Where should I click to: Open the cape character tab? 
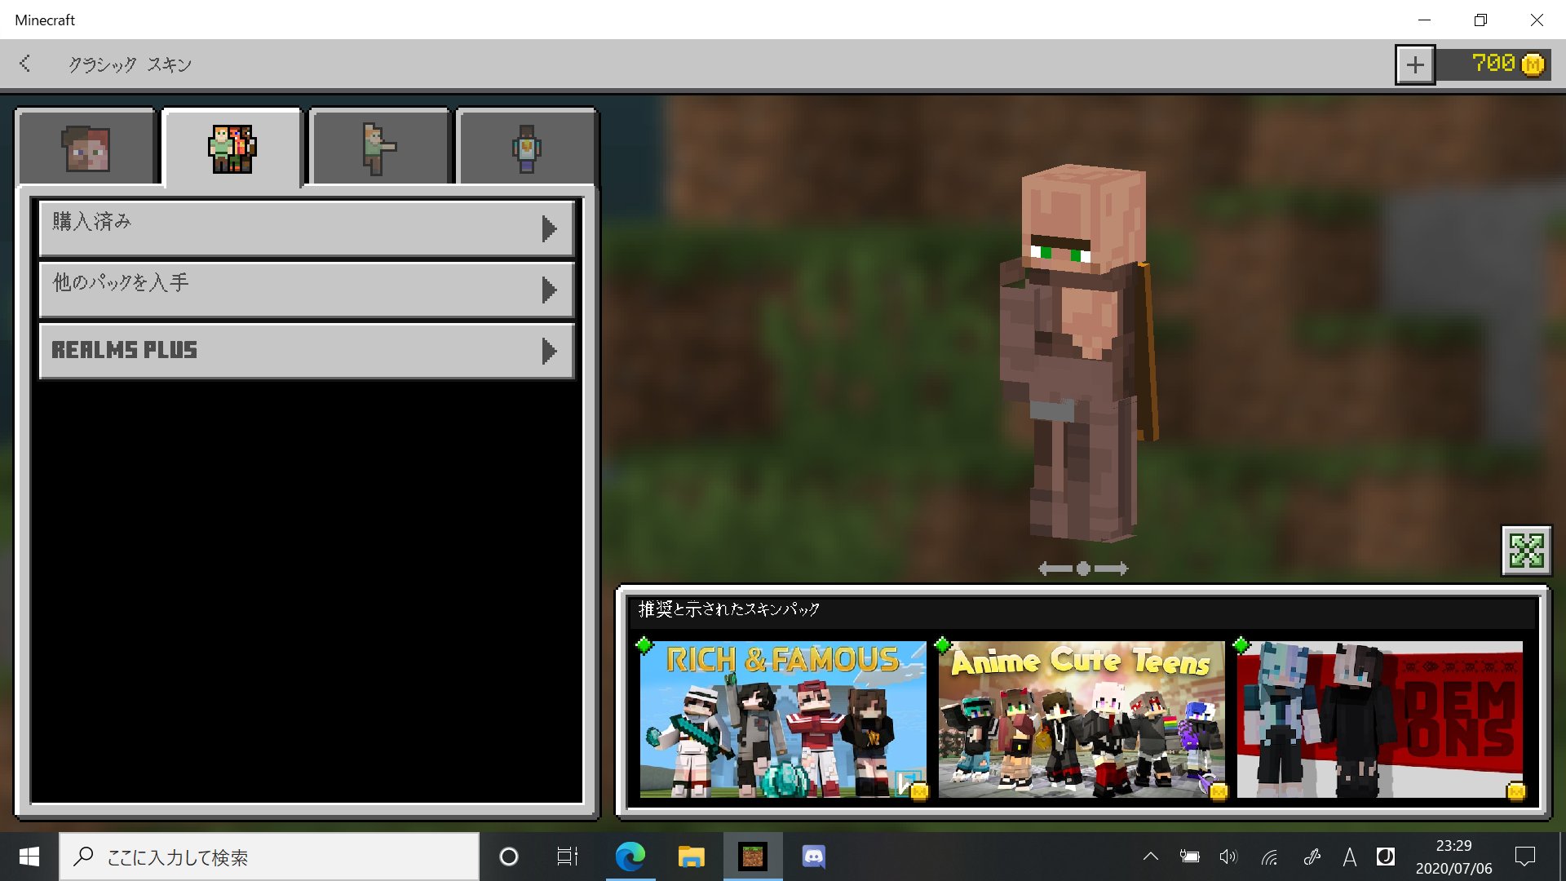click(x=527, y=148)
